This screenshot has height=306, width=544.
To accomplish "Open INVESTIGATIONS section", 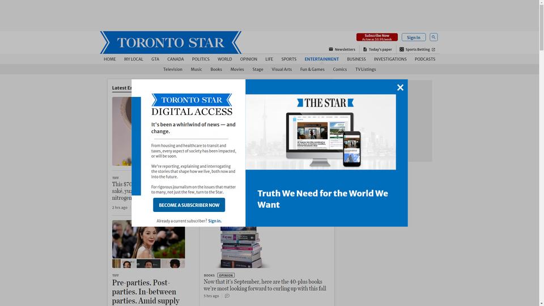I will click(x=390, y=59).
